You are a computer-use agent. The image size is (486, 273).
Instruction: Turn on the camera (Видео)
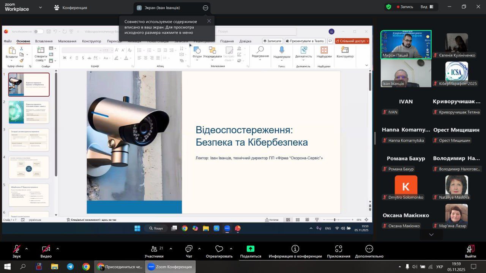(46, 249)
